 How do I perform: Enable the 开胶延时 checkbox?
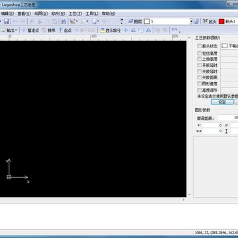(x=200, y=65)
